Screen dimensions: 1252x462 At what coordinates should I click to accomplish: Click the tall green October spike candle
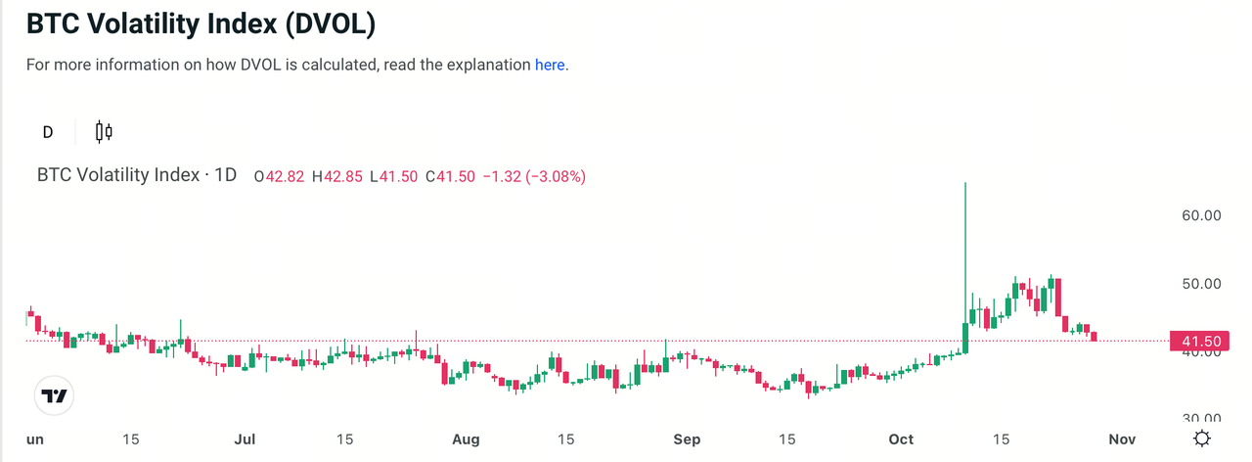point(965,264)
